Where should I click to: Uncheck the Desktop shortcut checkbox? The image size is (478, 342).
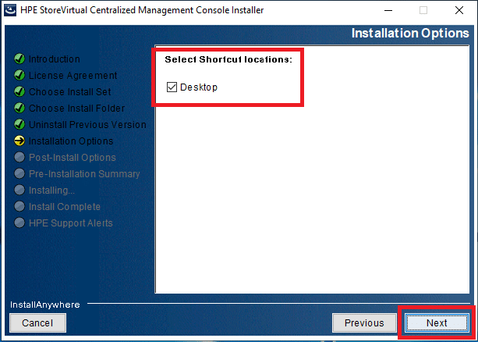click(172, 87)
